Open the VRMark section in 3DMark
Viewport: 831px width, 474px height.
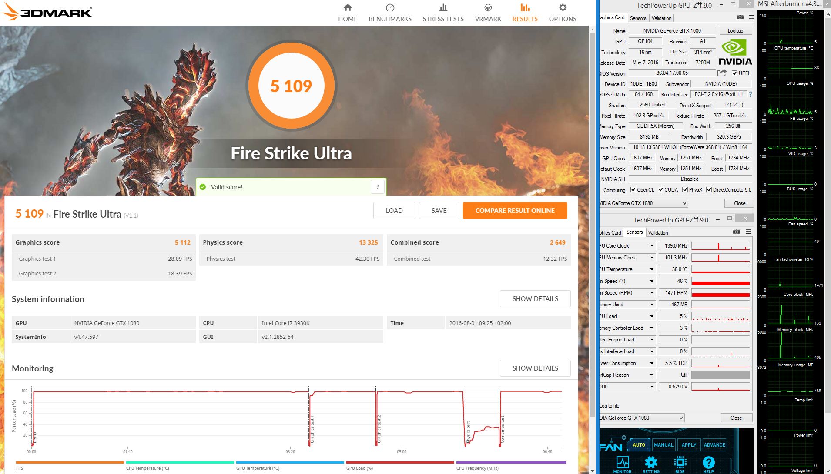(x=488, y=12)
